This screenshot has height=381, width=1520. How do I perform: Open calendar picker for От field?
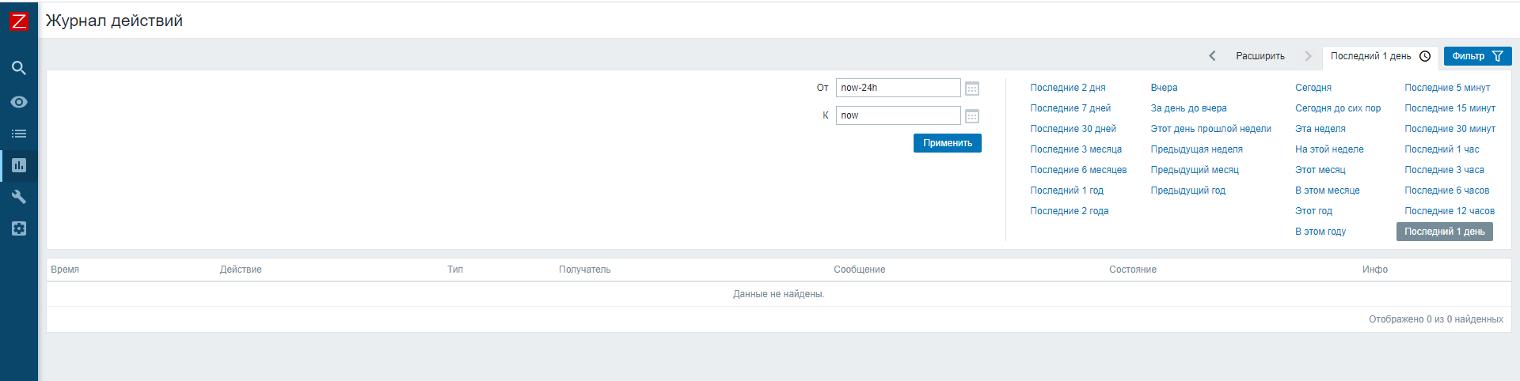(x=972, y=89)
